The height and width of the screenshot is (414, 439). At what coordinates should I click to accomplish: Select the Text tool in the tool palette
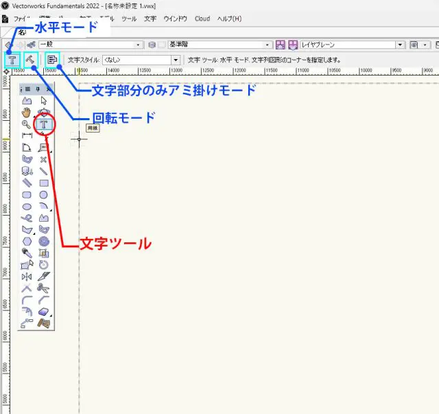pos(44,124)
